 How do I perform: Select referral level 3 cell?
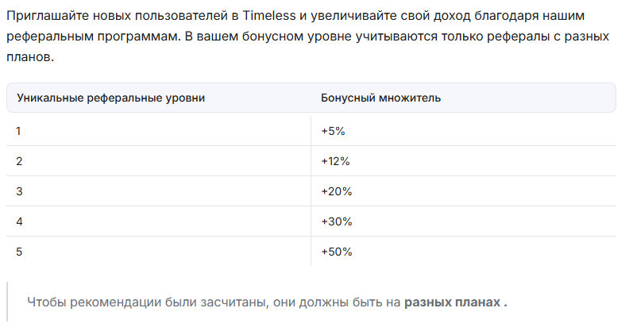point(158,191)
